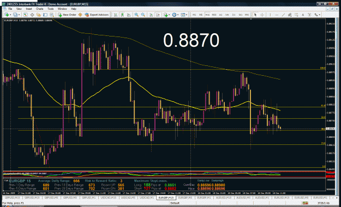341x207 pixels.
Task: Set timeframe to D1
Action: click(234, 15)
